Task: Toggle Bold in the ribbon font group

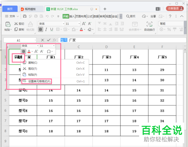Action: pos(41,30)
